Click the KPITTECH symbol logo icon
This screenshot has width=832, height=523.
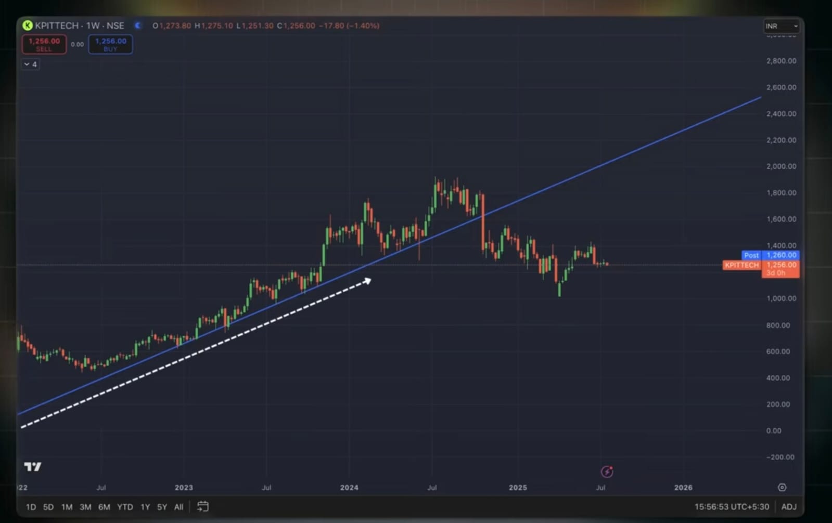coord(27,25)
